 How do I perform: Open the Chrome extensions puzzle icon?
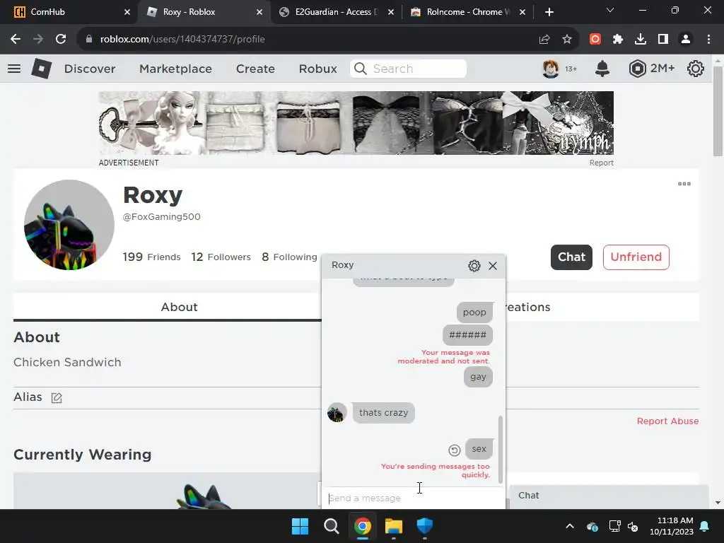click(618, 40)
